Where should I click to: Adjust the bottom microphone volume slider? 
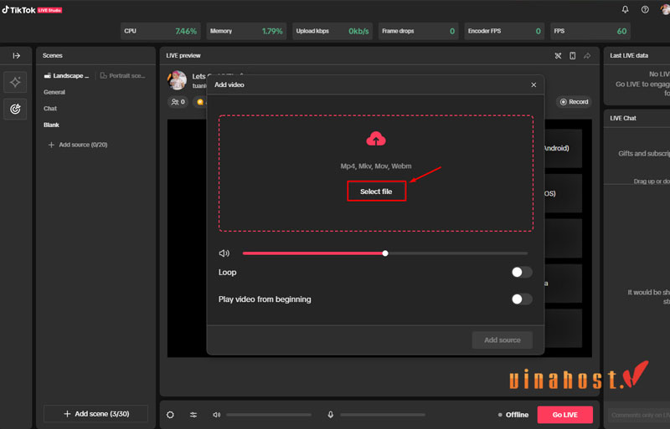(383, 415)
